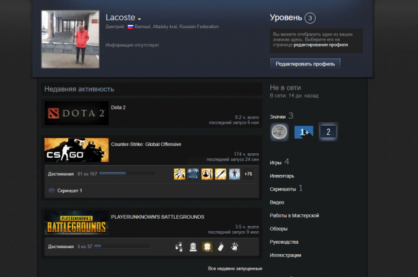
Task: Click the level 3 circle badge
Action: [310, 18]
